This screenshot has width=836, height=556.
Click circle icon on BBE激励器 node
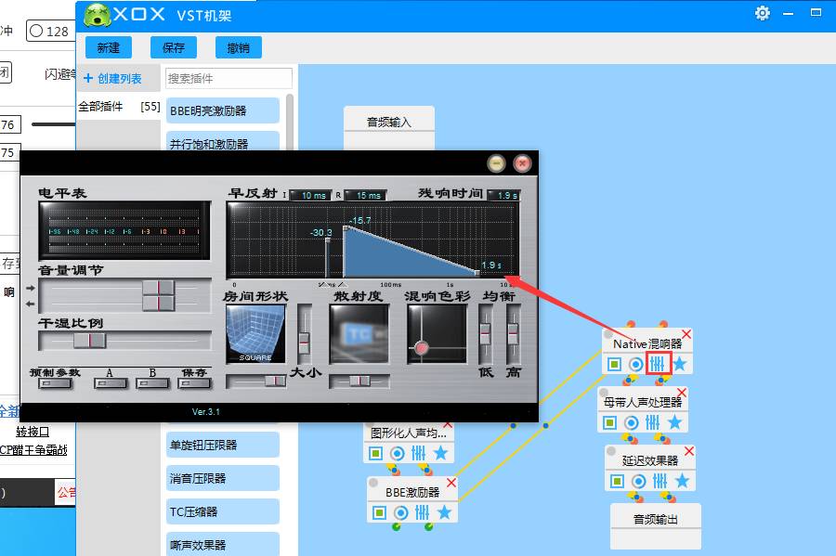pyautogui.click(x=401, y=513)
